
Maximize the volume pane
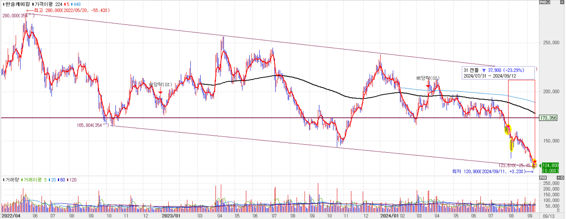pos(559,178)
